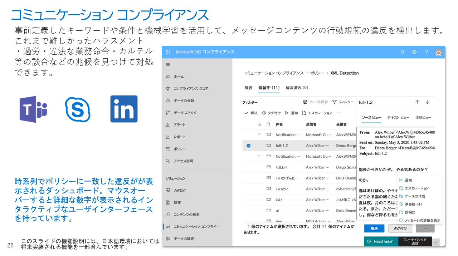Image resolution: width=458 pixels, height=256 pixels.
Task: Switch to ソース ビュー tab
Action: 371,118
